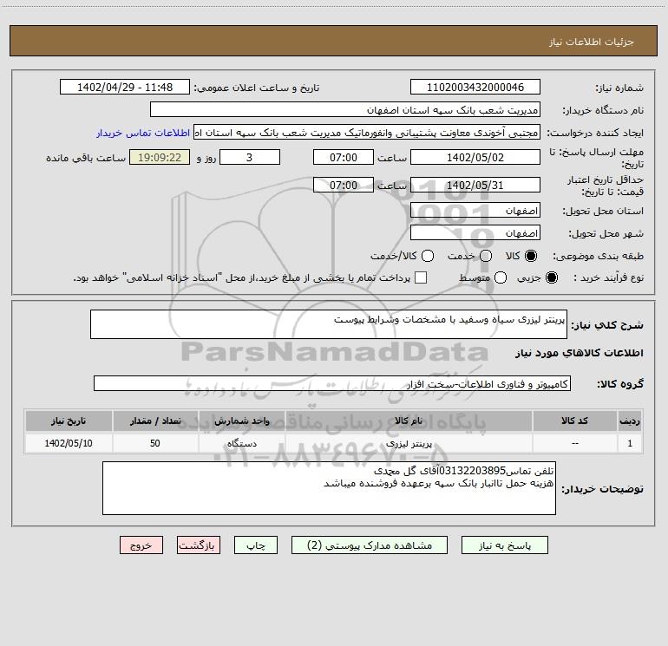Image resolution: width=668 pixels, height=646 pixels.
Task: Click the بازگشت back button
Action: [x=199, y=545]
